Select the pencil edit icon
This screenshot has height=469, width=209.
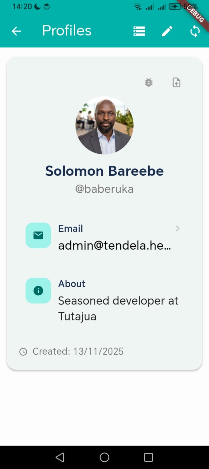[x=167, y=31]
